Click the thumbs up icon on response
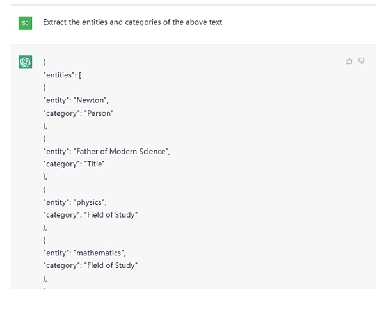 coord(349,61)
